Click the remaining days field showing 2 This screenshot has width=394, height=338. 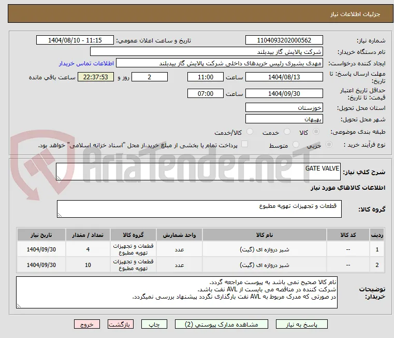click(x=150, y=77)
